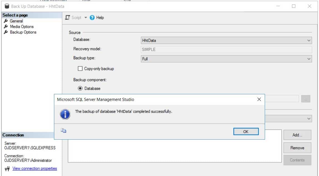Click the wrench icon beside General
319x176 pixels.
tap(6, 21)
